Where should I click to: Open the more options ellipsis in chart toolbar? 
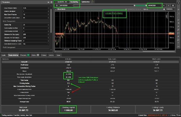[x=178, y=47]
